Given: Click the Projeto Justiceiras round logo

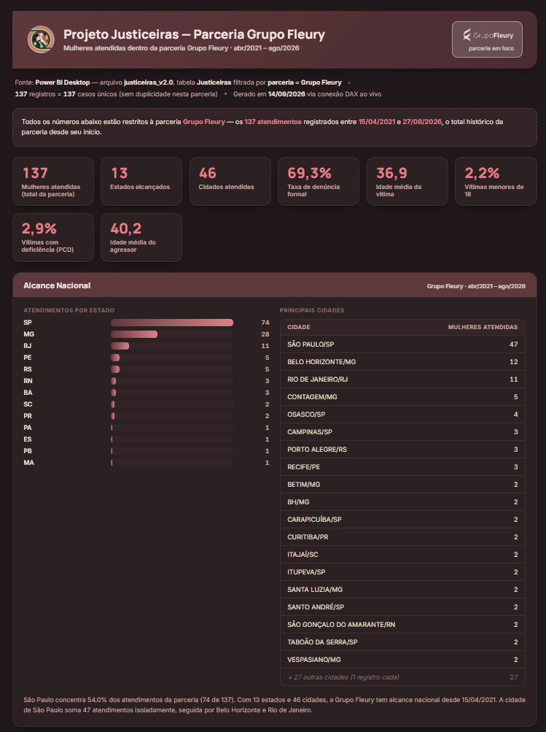Looking at the screenshot, I should [41, 39].
